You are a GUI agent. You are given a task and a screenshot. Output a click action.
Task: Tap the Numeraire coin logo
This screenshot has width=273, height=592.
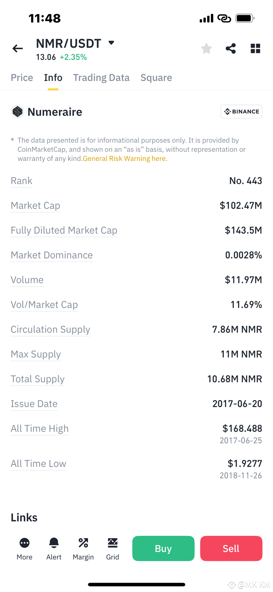[17, 112]
